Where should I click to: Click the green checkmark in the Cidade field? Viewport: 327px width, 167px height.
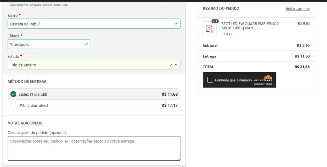[86, 44]
